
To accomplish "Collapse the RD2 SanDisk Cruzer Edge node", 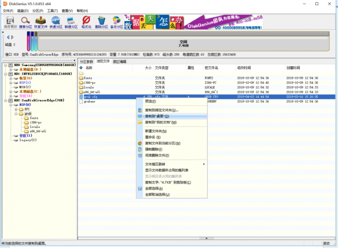I will point(5,100).
